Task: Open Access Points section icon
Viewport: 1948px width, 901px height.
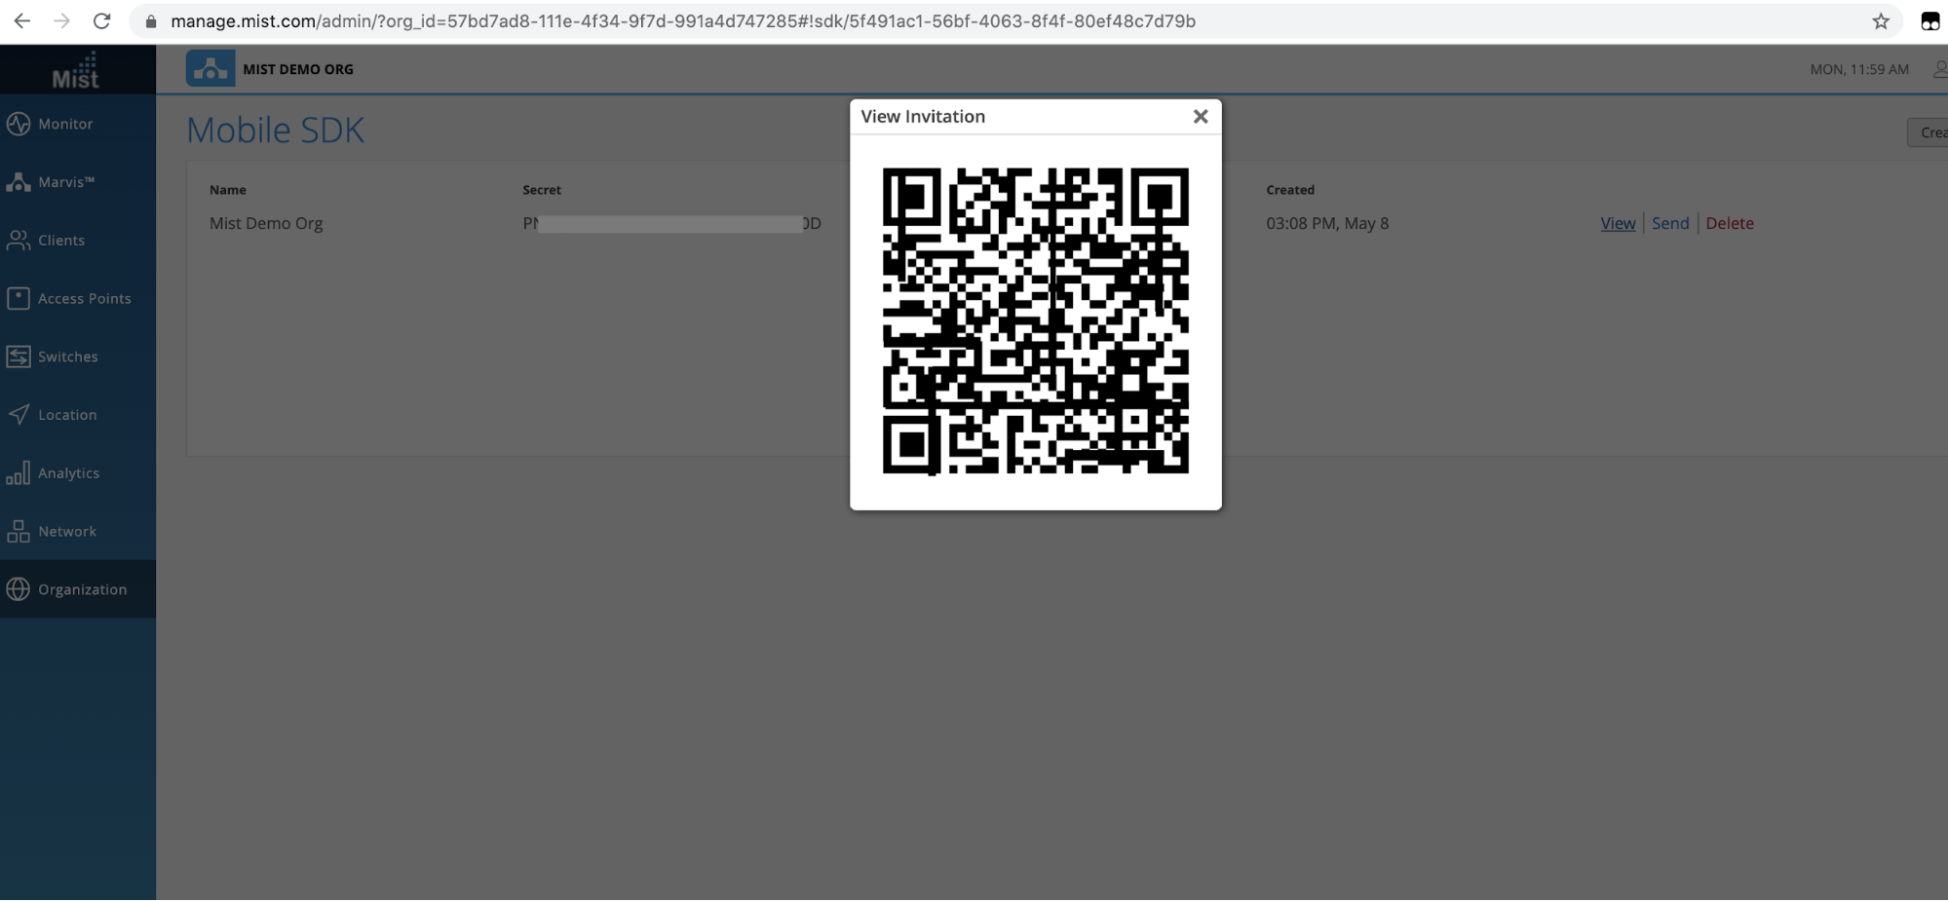Action: pos(19,298)
